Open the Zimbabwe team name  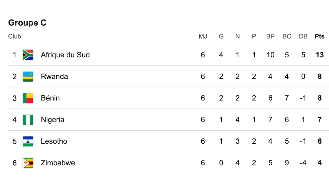(58, 163)
